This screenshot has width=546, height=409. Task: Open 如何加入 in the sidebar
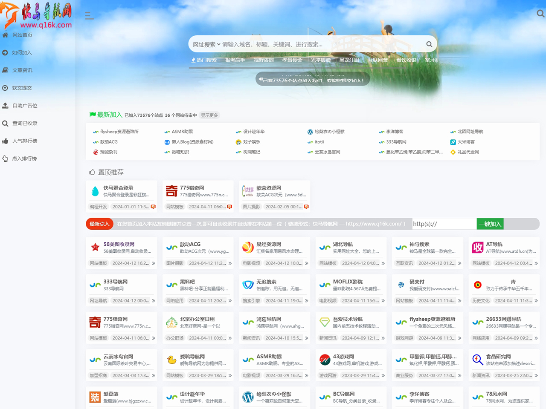[x=22, y=53]
